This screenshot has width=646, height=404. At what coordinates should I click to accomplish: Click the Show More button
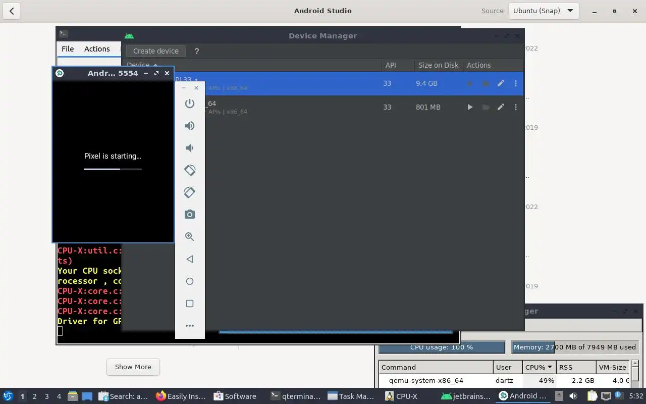133,367
